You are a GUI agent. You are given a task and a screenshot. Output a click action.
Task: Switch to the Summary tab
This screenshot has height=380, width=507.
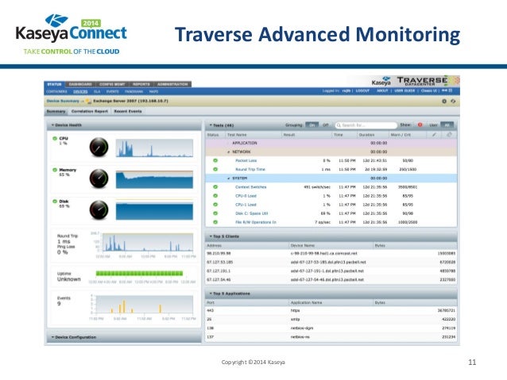[x=56, y=111]
